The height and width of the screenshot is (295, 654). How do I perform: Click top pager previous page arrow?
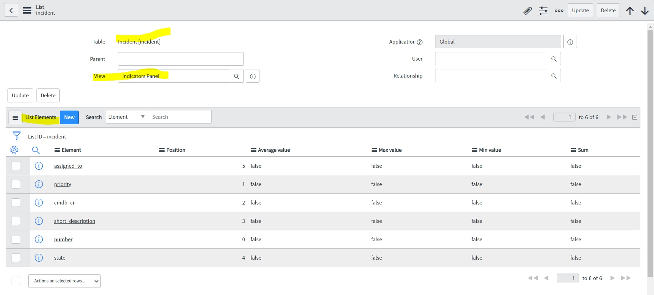[x=542, y=117]
